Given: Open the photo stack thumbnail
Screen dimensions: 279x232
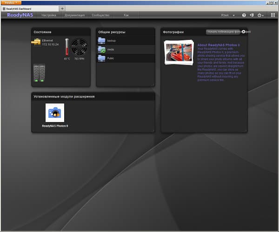Looking at the screenshot, I should point(179,52).
